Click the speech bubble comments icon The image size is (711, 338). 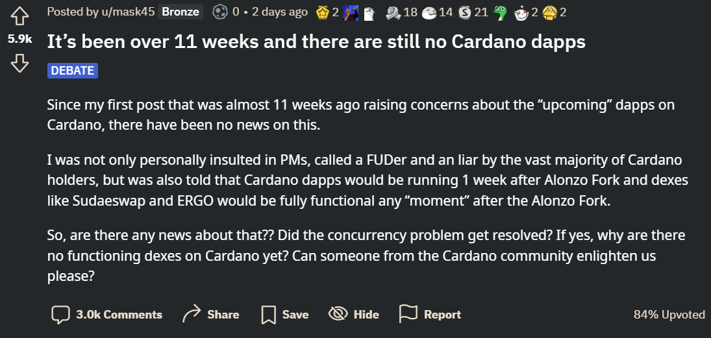click(x=60, y=315)
